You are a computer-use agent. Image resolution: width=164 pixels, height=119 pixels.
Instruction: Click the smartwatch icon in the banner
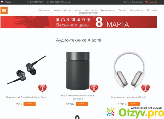point(68,19)
